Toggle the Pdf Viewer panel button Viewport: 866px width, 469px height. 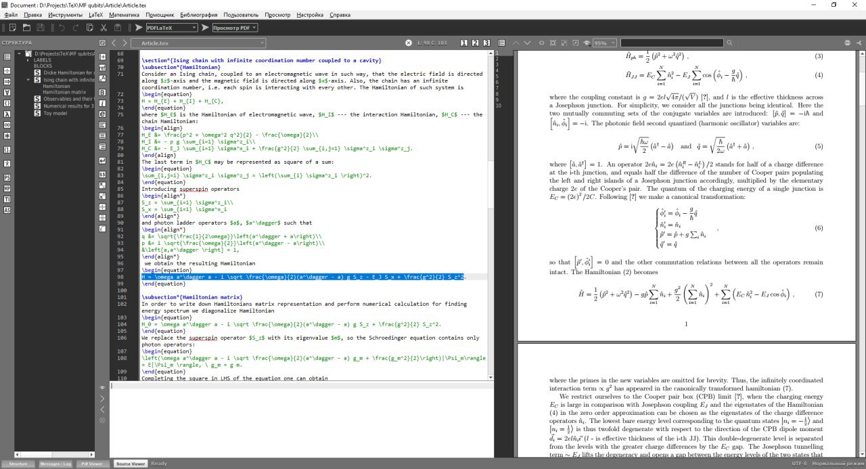point(92,464)
